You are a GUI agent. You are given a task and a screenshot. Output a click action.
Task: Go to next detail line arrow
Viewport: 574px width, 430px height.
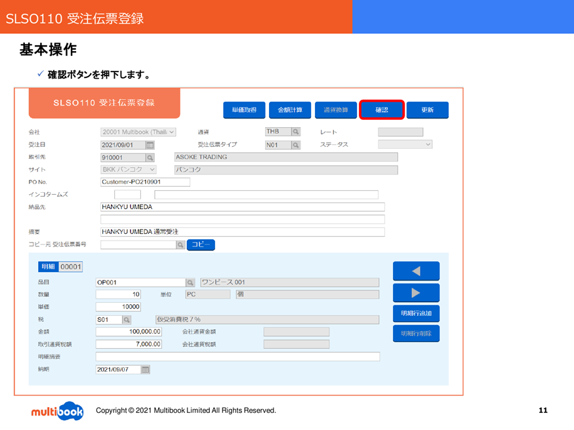pos(416,293)
